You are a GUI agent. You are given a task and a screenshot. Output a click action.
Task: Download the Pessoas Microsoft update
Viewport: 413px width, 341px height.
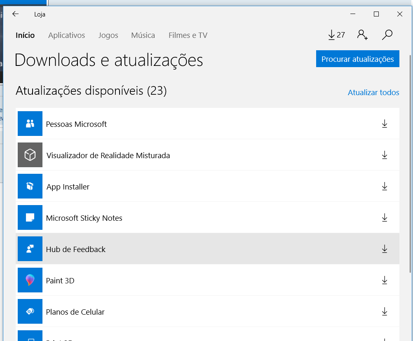pyautogui.click(x=385, y=124)
